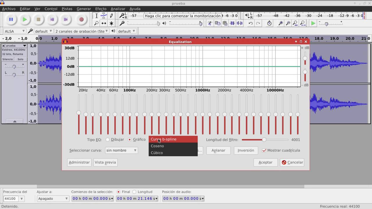This screenshot has height=209, width=372.
Task: Click the Cut scissors icon
Action: pos(210,23)
